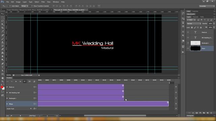216x121 pixels.
Task: Hide the Rectangle 1 layer
Action: [x=188, y=43]
